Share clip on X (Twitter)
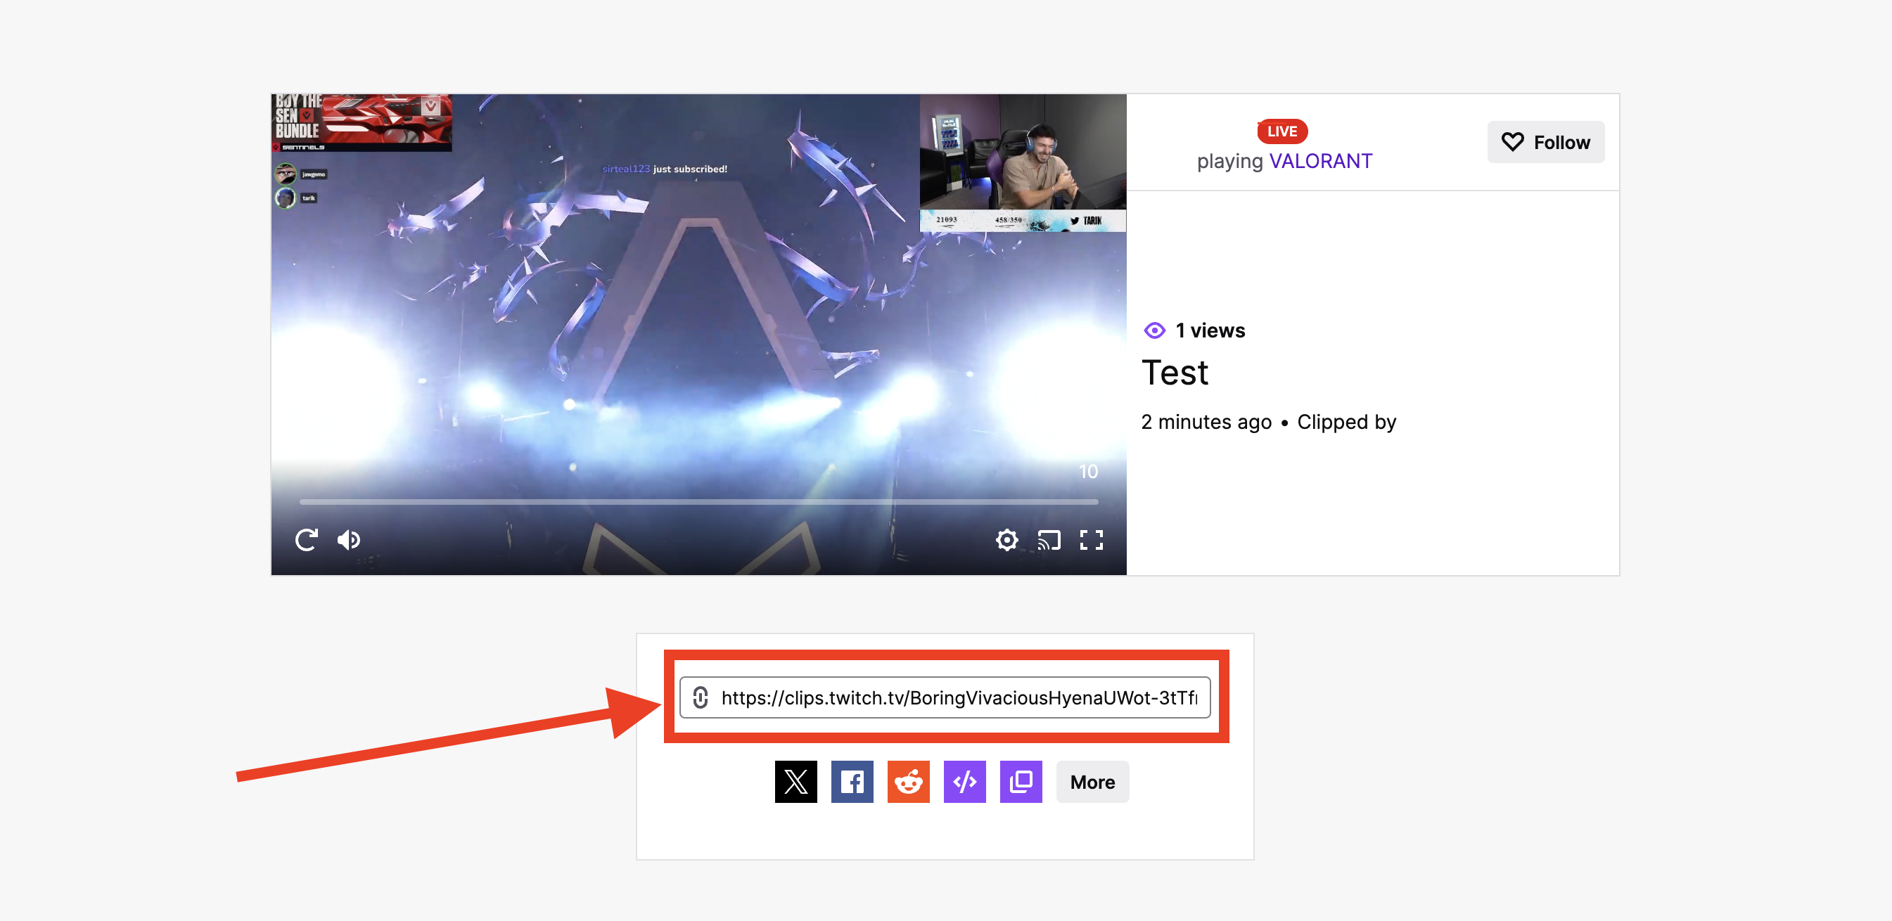1892x921 pixels. click(795, 782)
